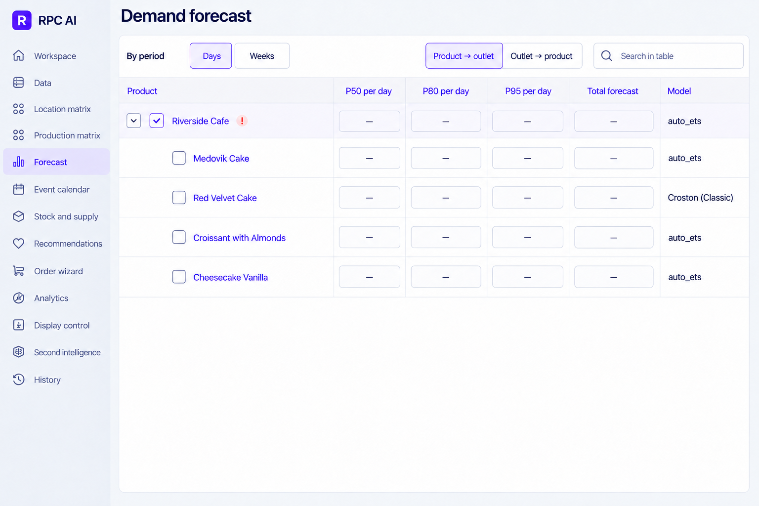The height and width of the screenshot is (506, 759).
Task: Click the RPC AI logo icon
Action: pyautogui.click(x=22, y=20)
